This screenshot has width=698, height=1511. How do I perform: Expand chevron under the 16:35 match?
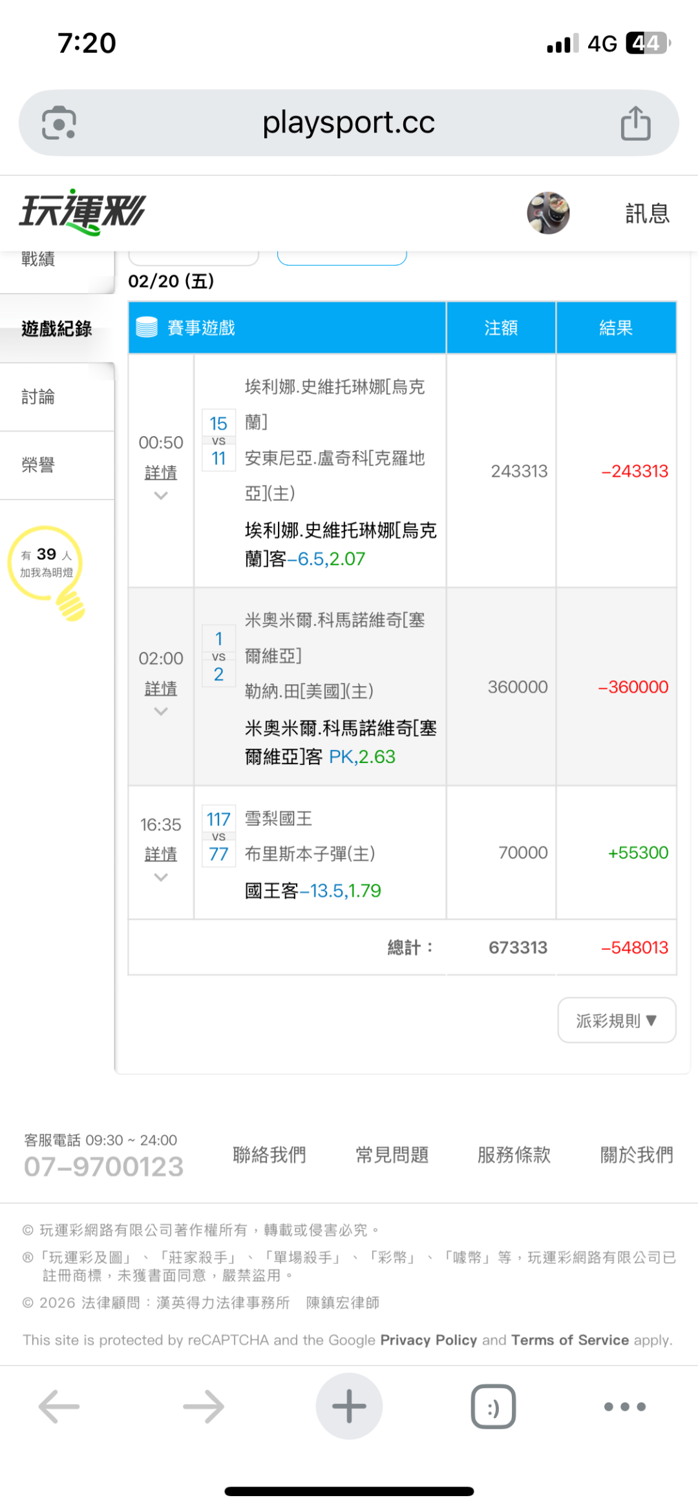click(x=161, y=877)
